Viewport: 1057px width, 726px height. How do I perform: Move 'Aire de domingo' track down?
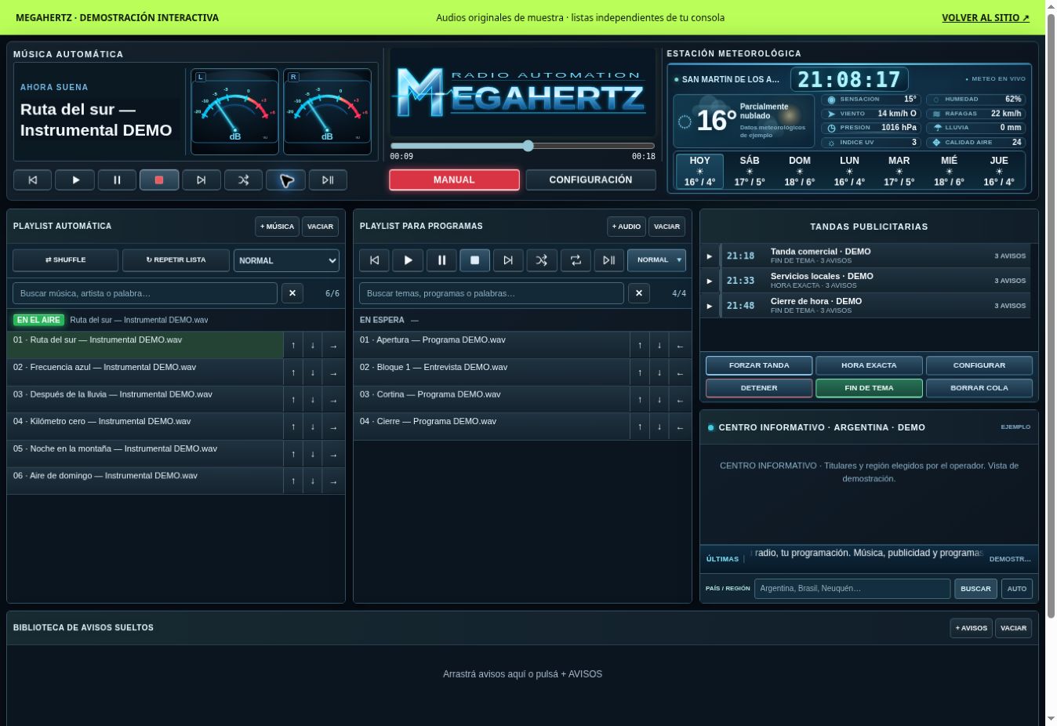[x=313, y=481]
